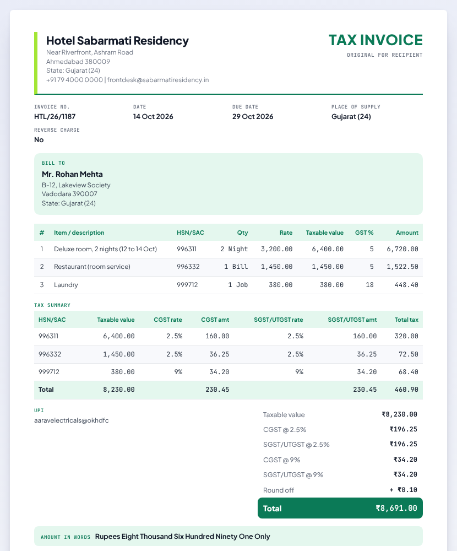Click B-12, Lakeview Society address line
The image size is (457, 551).
point(76,185)
